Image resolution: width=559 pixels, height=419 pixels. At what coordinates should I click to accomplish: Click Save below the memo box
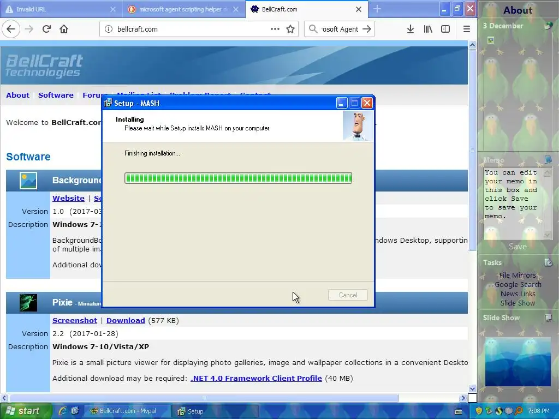coord(518,247)
